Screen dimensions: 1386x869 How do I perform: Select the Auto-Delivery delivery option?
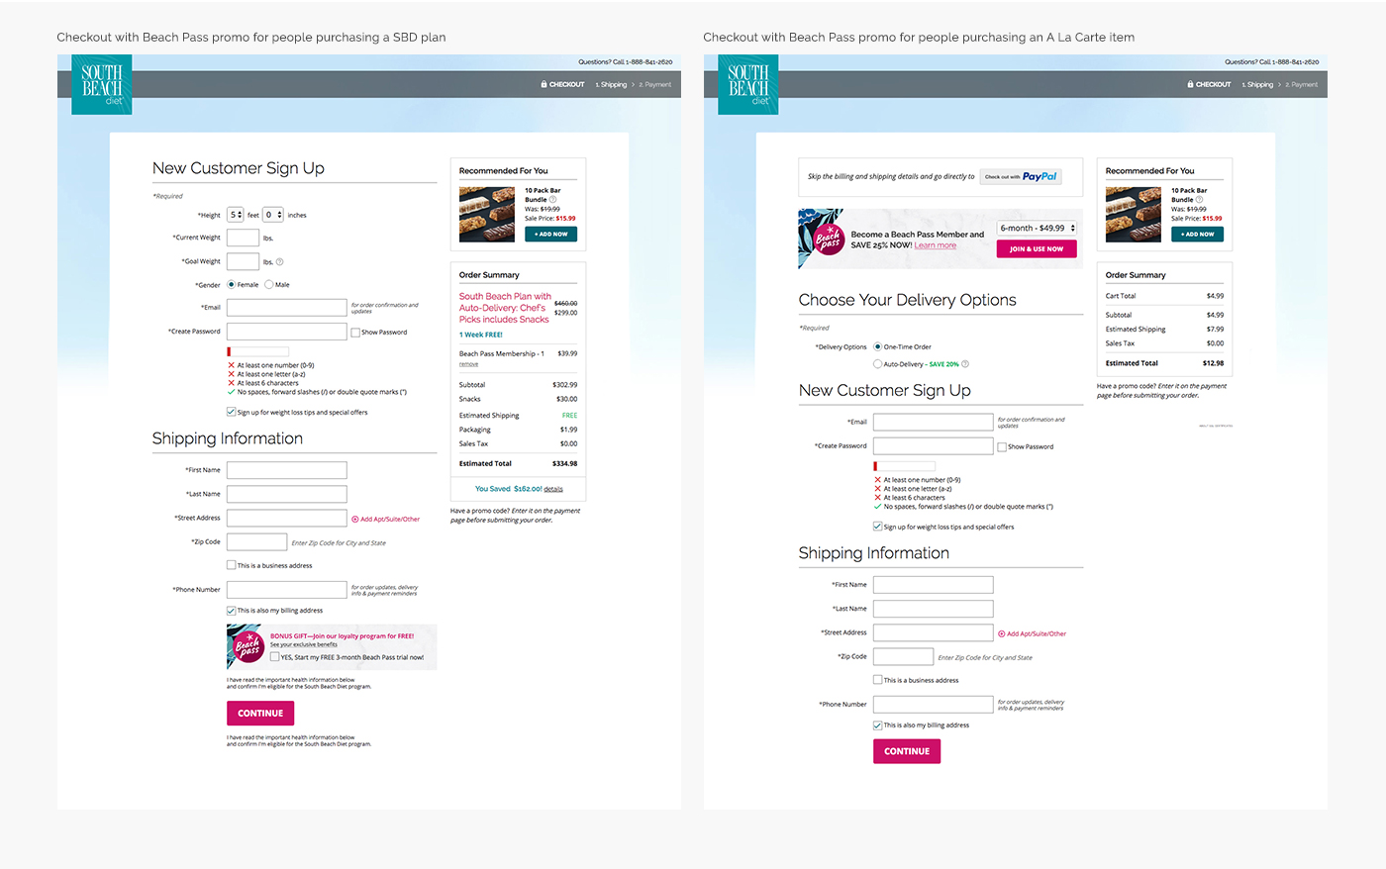click(878, 364)
